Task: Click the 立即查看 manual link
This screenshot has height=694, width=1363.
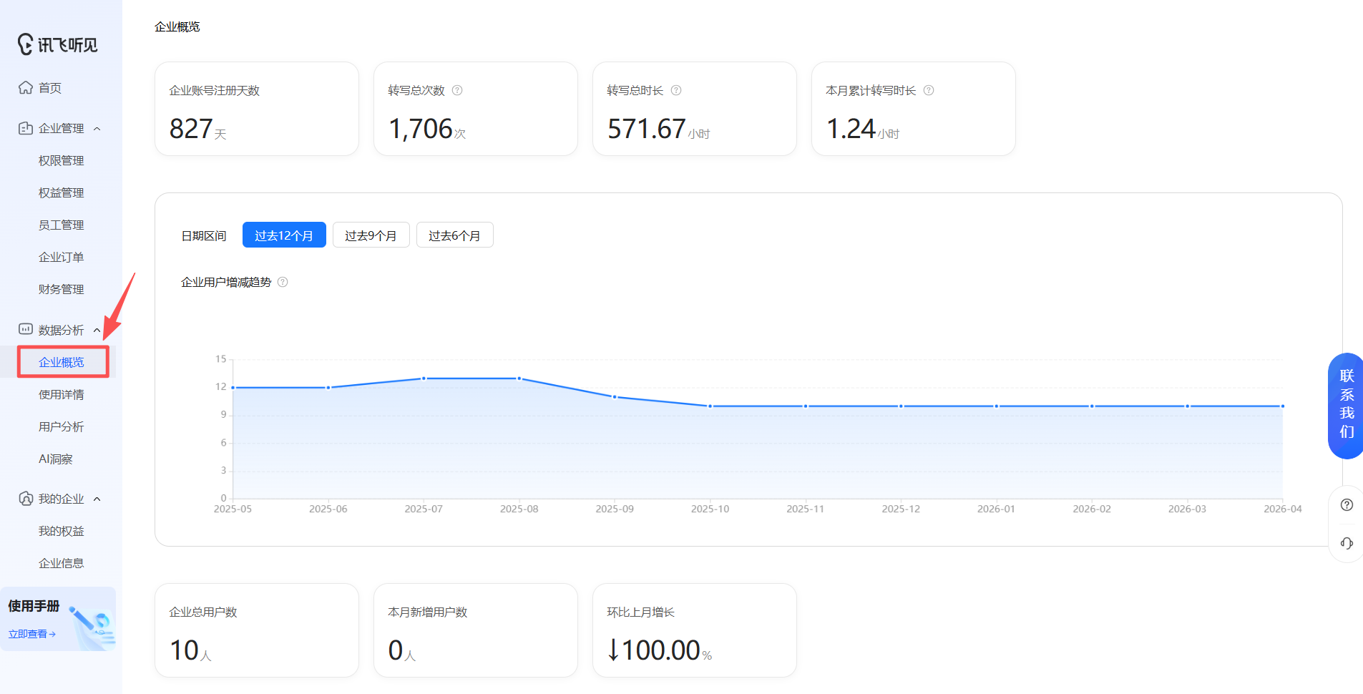Action: 31,634
